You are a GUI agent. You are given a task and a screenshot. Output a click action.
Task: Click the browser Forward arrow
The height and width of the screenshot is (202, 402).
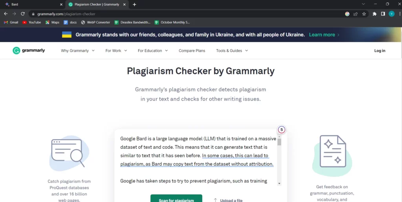pos(14,14)
